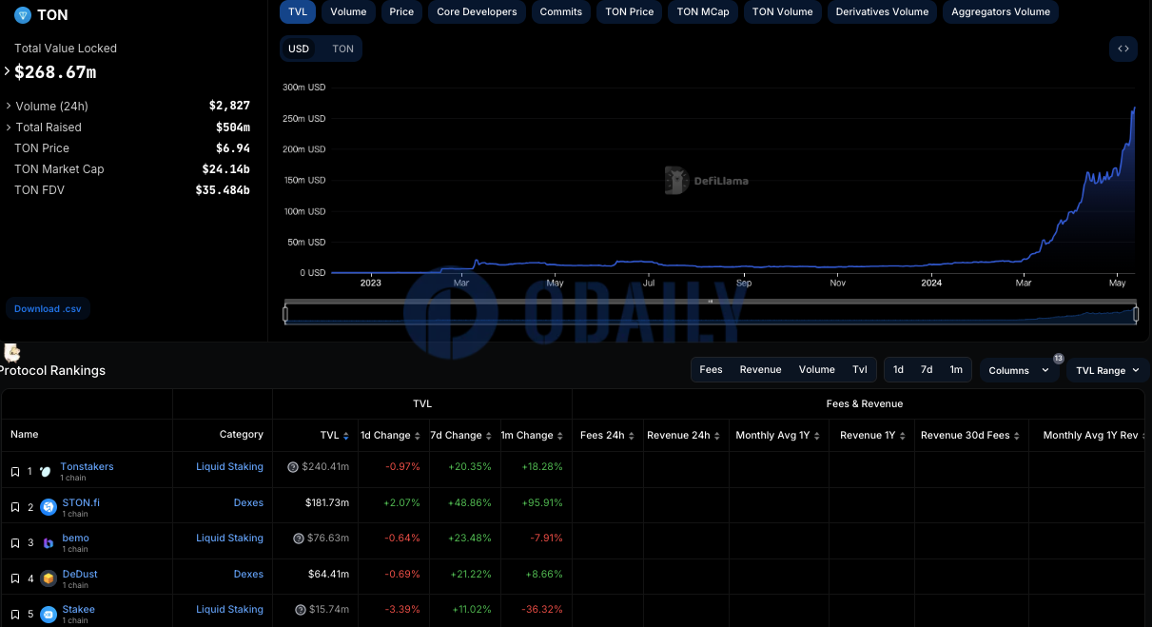Show the Price chart tab
Image resolution: width=1152 pixels, height=627 pixels.
401,11
